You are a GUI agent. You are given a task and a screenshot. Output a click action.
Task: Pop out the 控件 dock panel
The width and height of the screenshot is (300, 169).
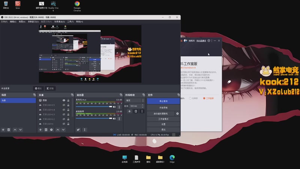tap(178, 95)
